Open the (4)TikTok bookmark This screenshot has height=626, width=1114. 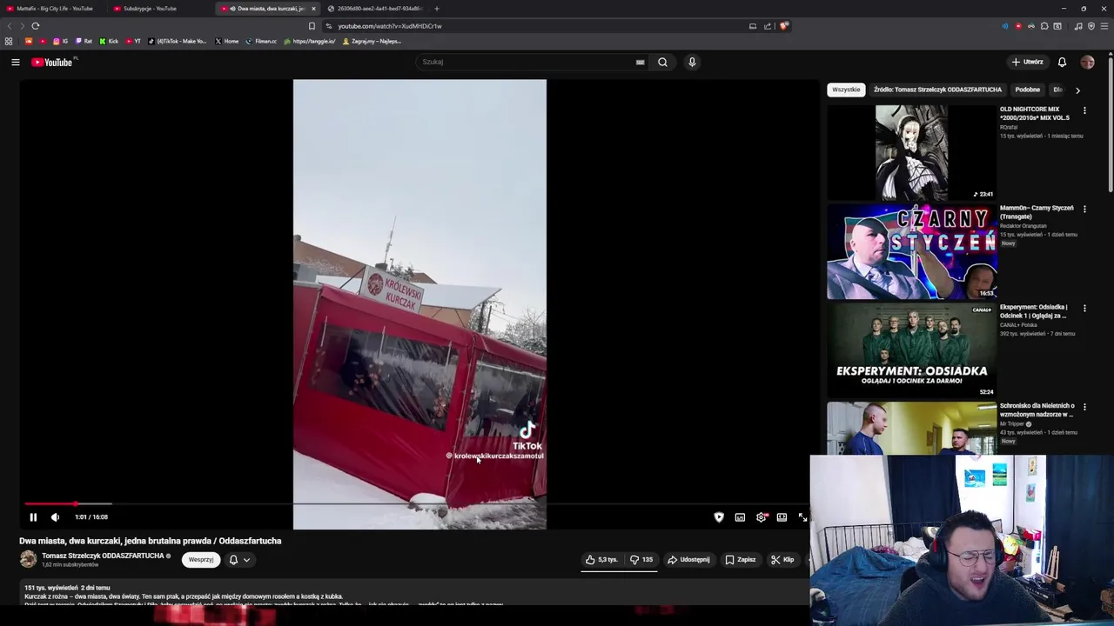[178, 41]
